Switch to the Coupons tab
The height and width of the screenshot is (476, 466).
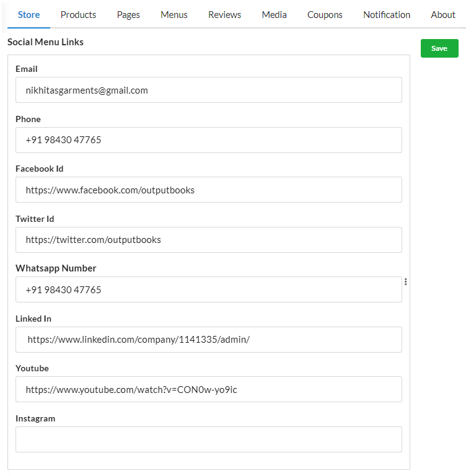[x=325, y=15]
